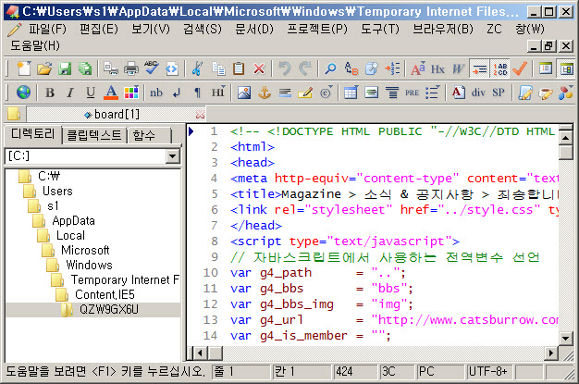Click the Open file folder icon
The image size is (579, 384).
coord(44,68)
